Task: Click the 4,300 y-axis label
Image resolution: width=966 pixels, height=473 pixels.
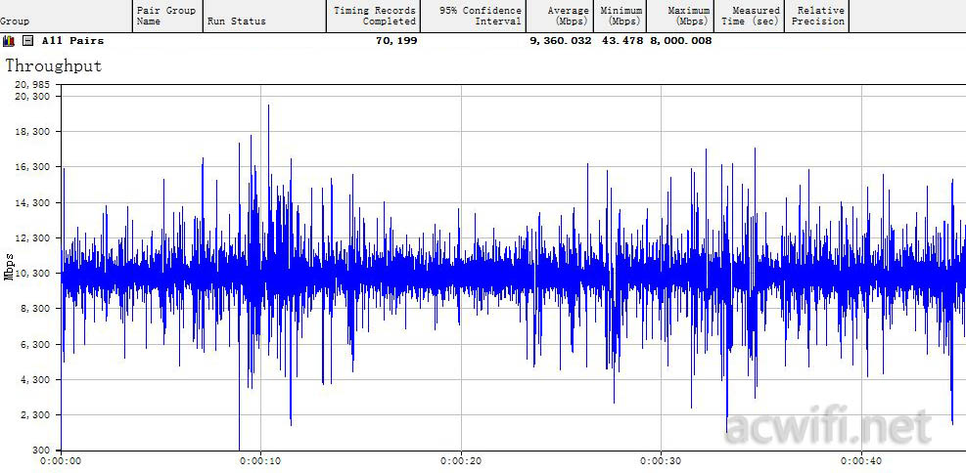Action: point(37,379)
